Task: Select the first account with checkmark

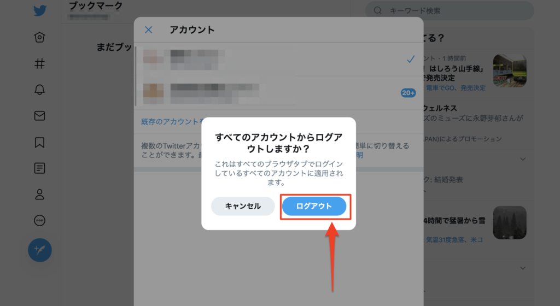Action: click(278, 60)
